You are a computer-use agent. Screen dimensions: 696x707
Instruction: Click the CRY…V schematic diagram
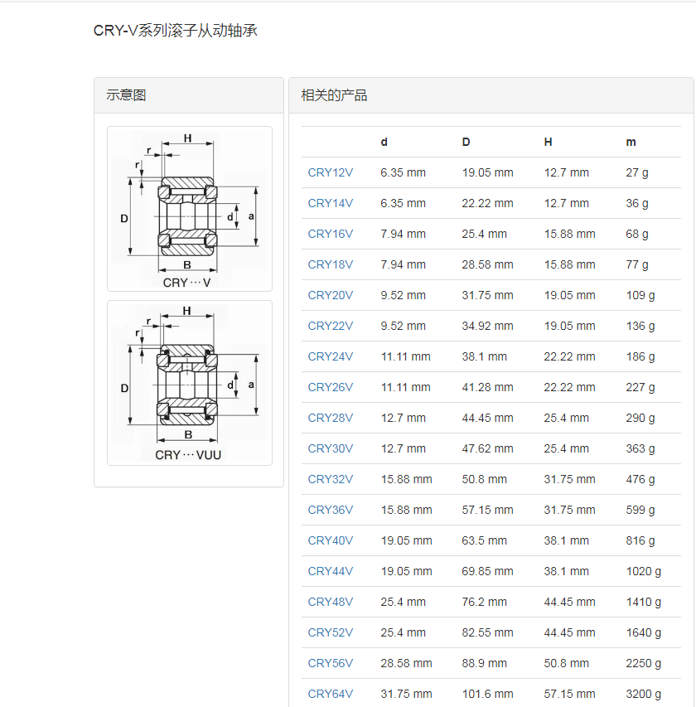pos(189,208)
